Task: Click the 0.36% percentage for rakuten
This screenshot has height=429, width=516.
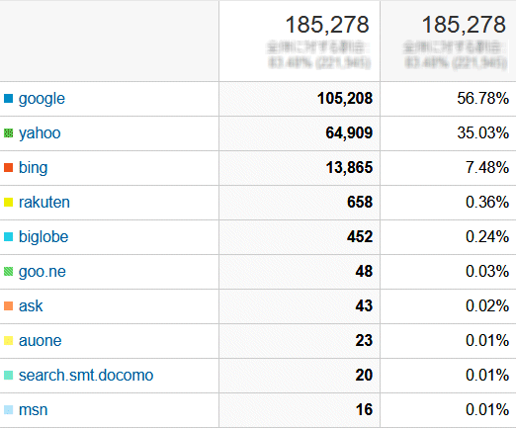Action: click(487, 203)
